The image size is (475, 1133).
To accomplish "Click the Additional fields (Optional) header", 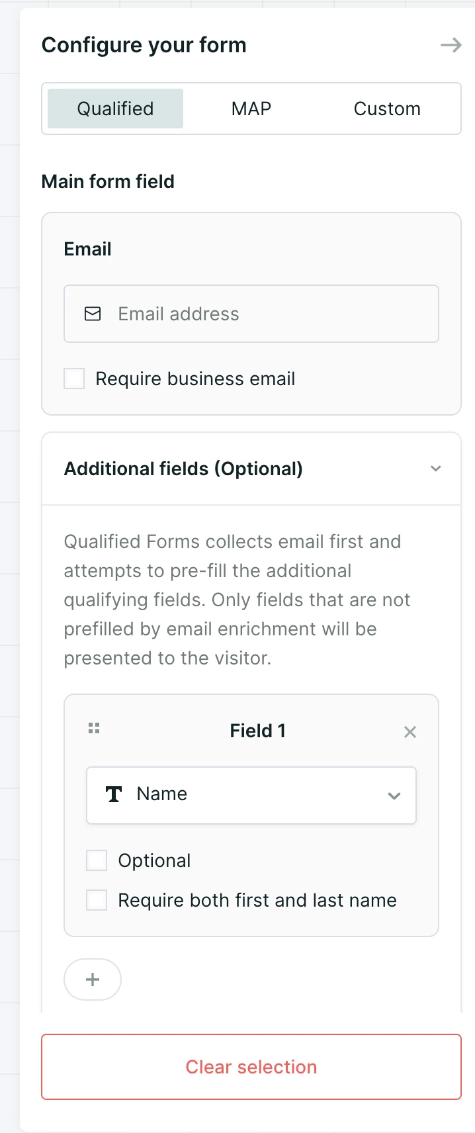I will click(x=251, y=469).
